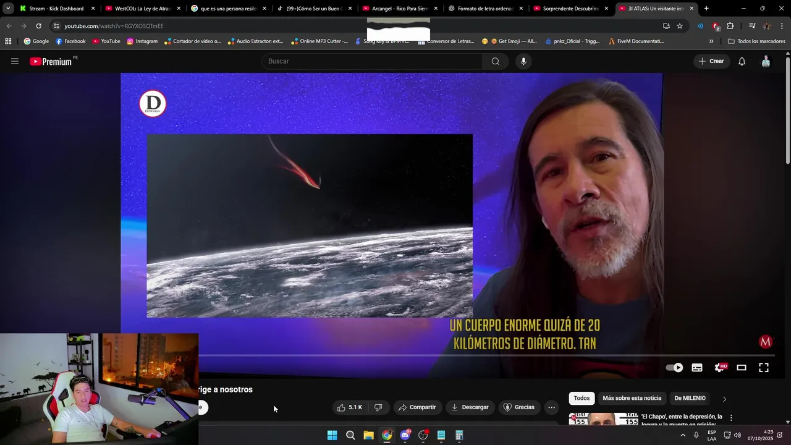791x445 pixels.
Task: Click the Compartir button
Action: coord(417,407)
